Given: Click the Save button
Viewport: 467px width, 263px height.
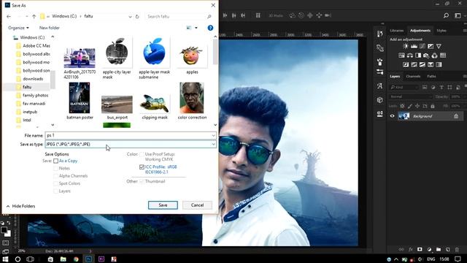Looking at the screenshot, I should 163,205.
